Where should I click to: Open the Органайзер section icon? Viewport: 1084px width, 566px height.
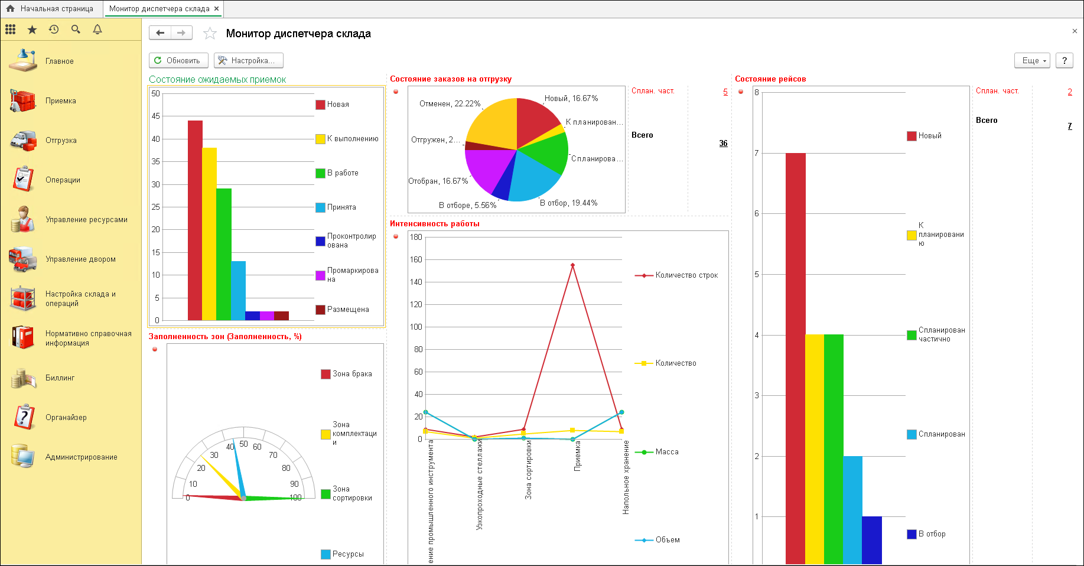tap(23, 418)
